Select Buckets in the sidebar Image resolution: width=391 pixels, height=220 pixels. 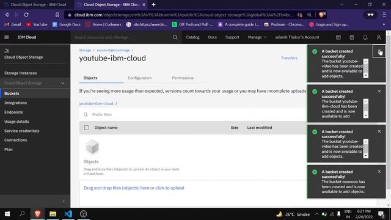pyautogui.click(x=12, y=94)
